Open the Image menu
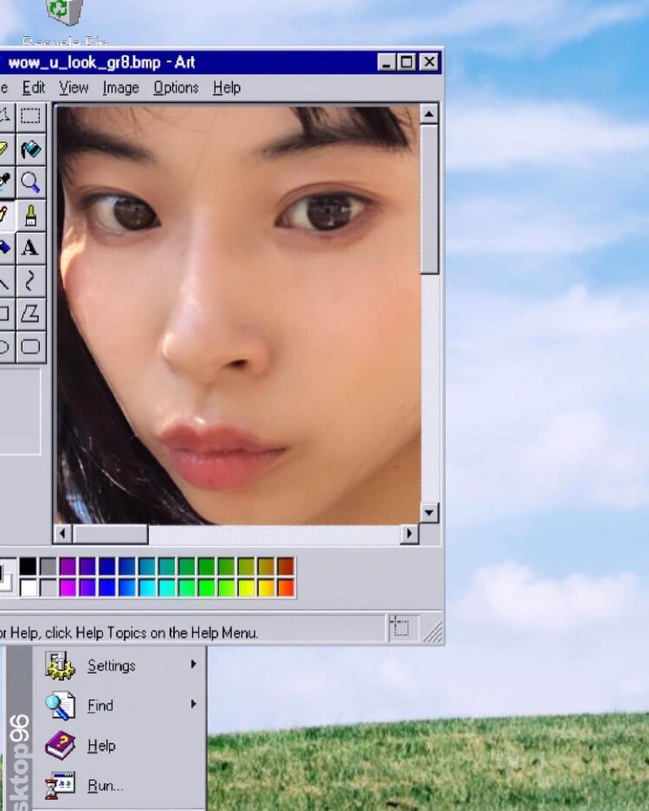 tap(120, 88)
